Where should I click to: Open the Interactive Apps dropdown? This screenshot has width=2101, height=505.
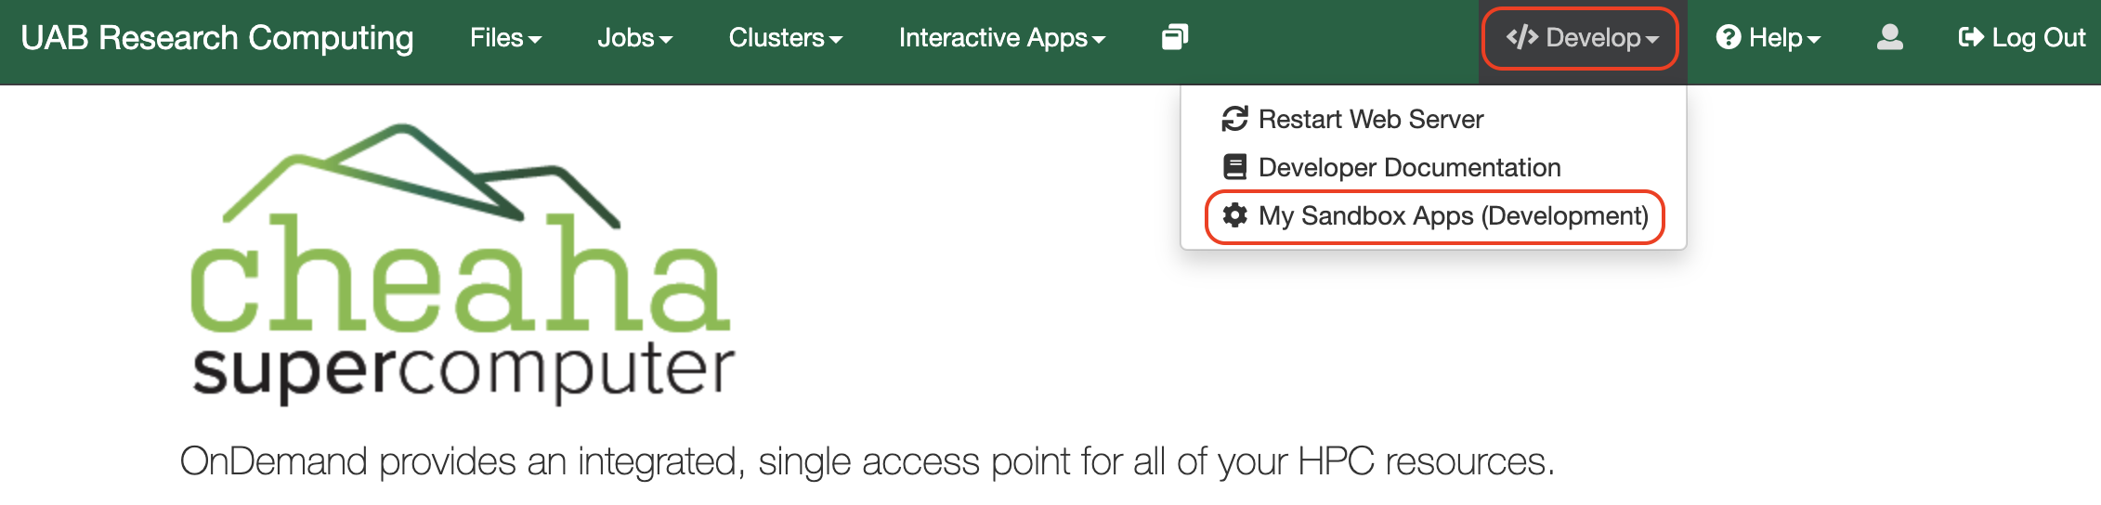[1001, 38]
